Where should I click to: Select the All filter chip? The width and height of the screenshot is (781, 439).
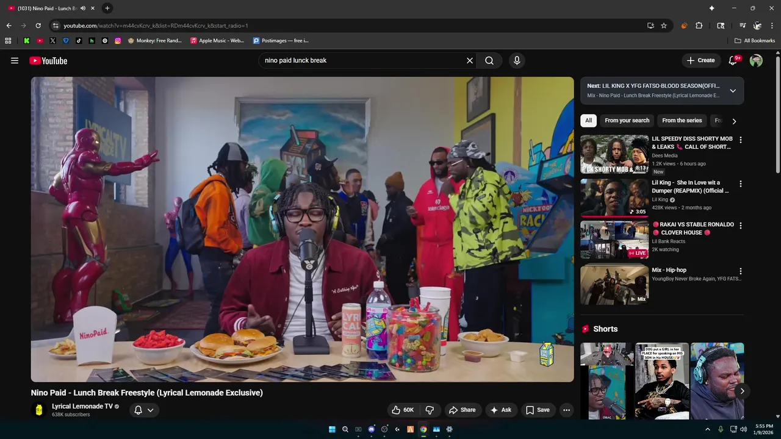(x=588, y=121)
